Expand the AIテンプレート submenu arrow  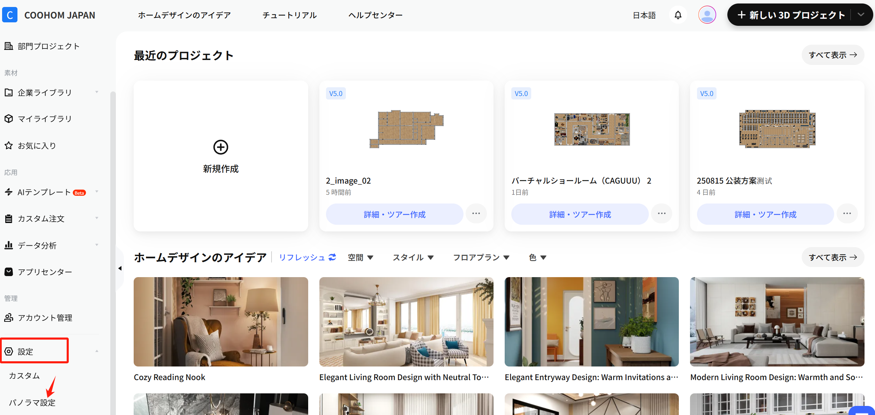pyautogui.click(x=97, y=192)
